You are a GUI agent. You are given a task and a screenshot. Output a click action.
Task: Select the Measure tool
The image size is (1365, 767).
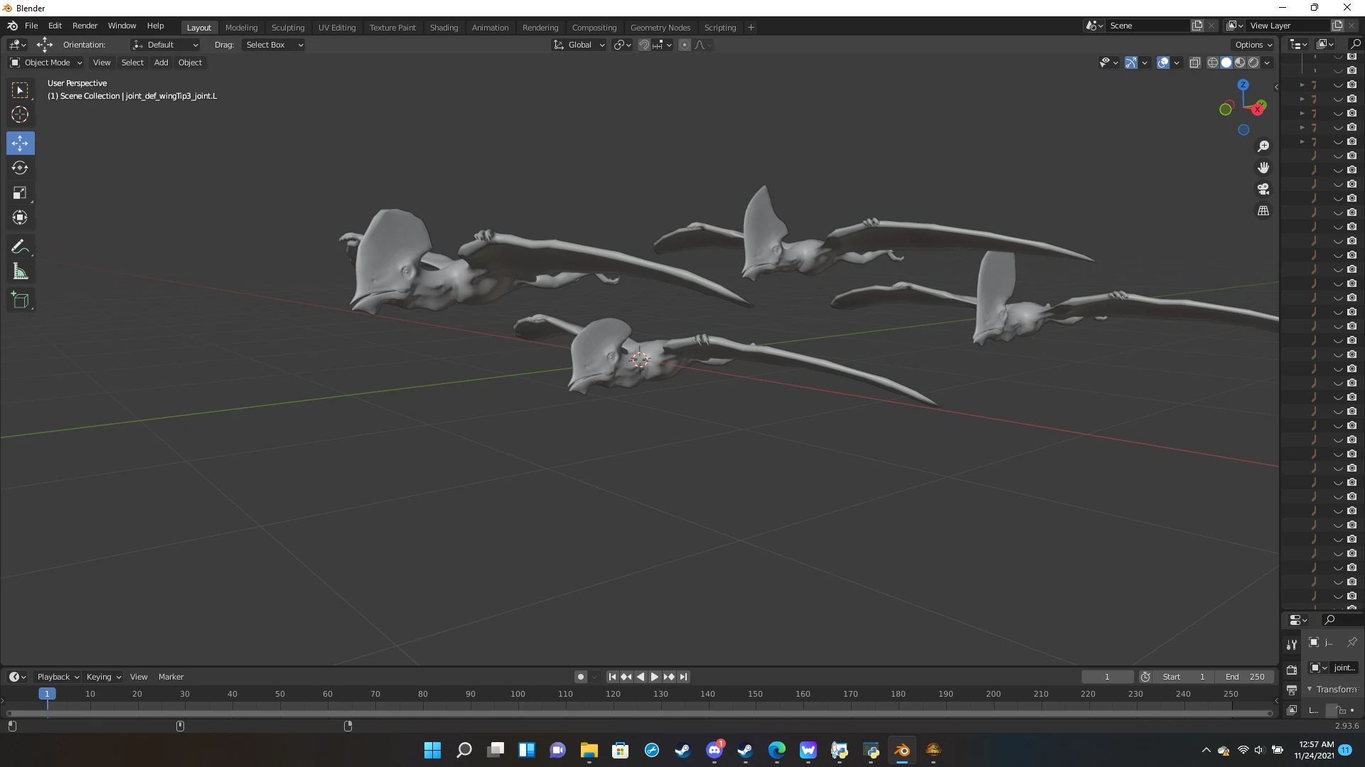[x=20, y=272]
